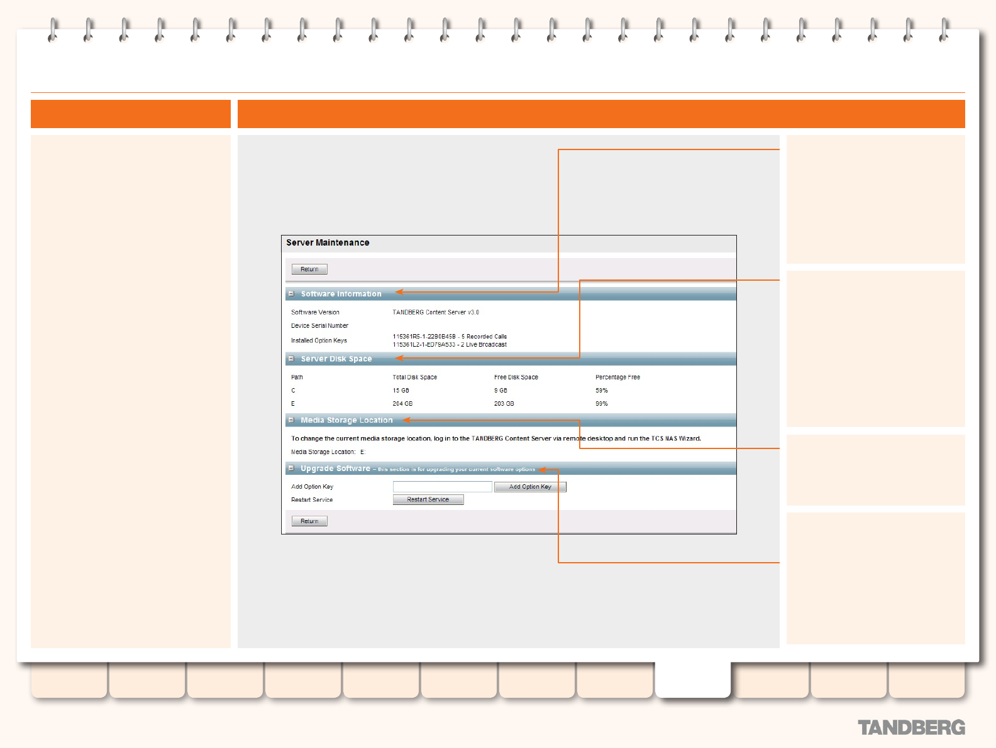Click the Percentage Free column header

point(617,377)
